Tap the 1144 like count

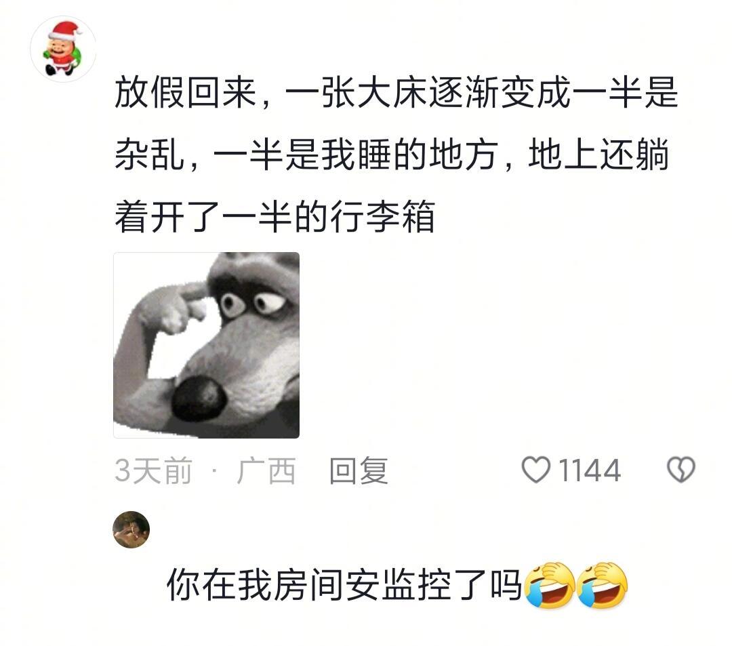pyautogui.click(x=590, y=470)
